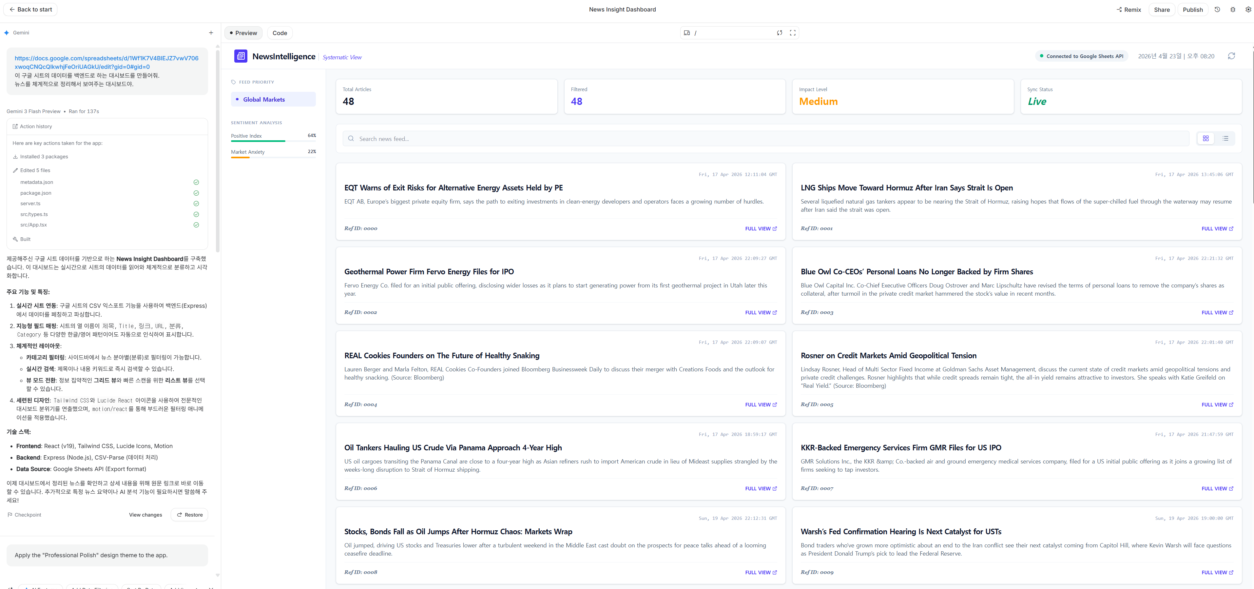Open FULL VIEW for Warsh's Fed Hearing article

tap(1217, 573)
